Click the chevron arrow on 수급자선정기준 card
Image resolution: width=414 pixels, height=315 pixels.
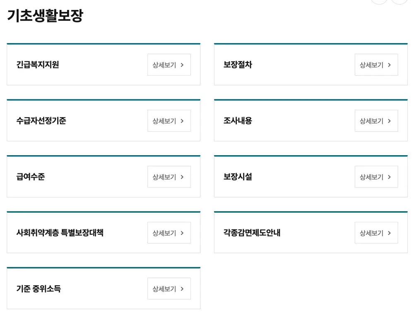click(x=182, y=121)
